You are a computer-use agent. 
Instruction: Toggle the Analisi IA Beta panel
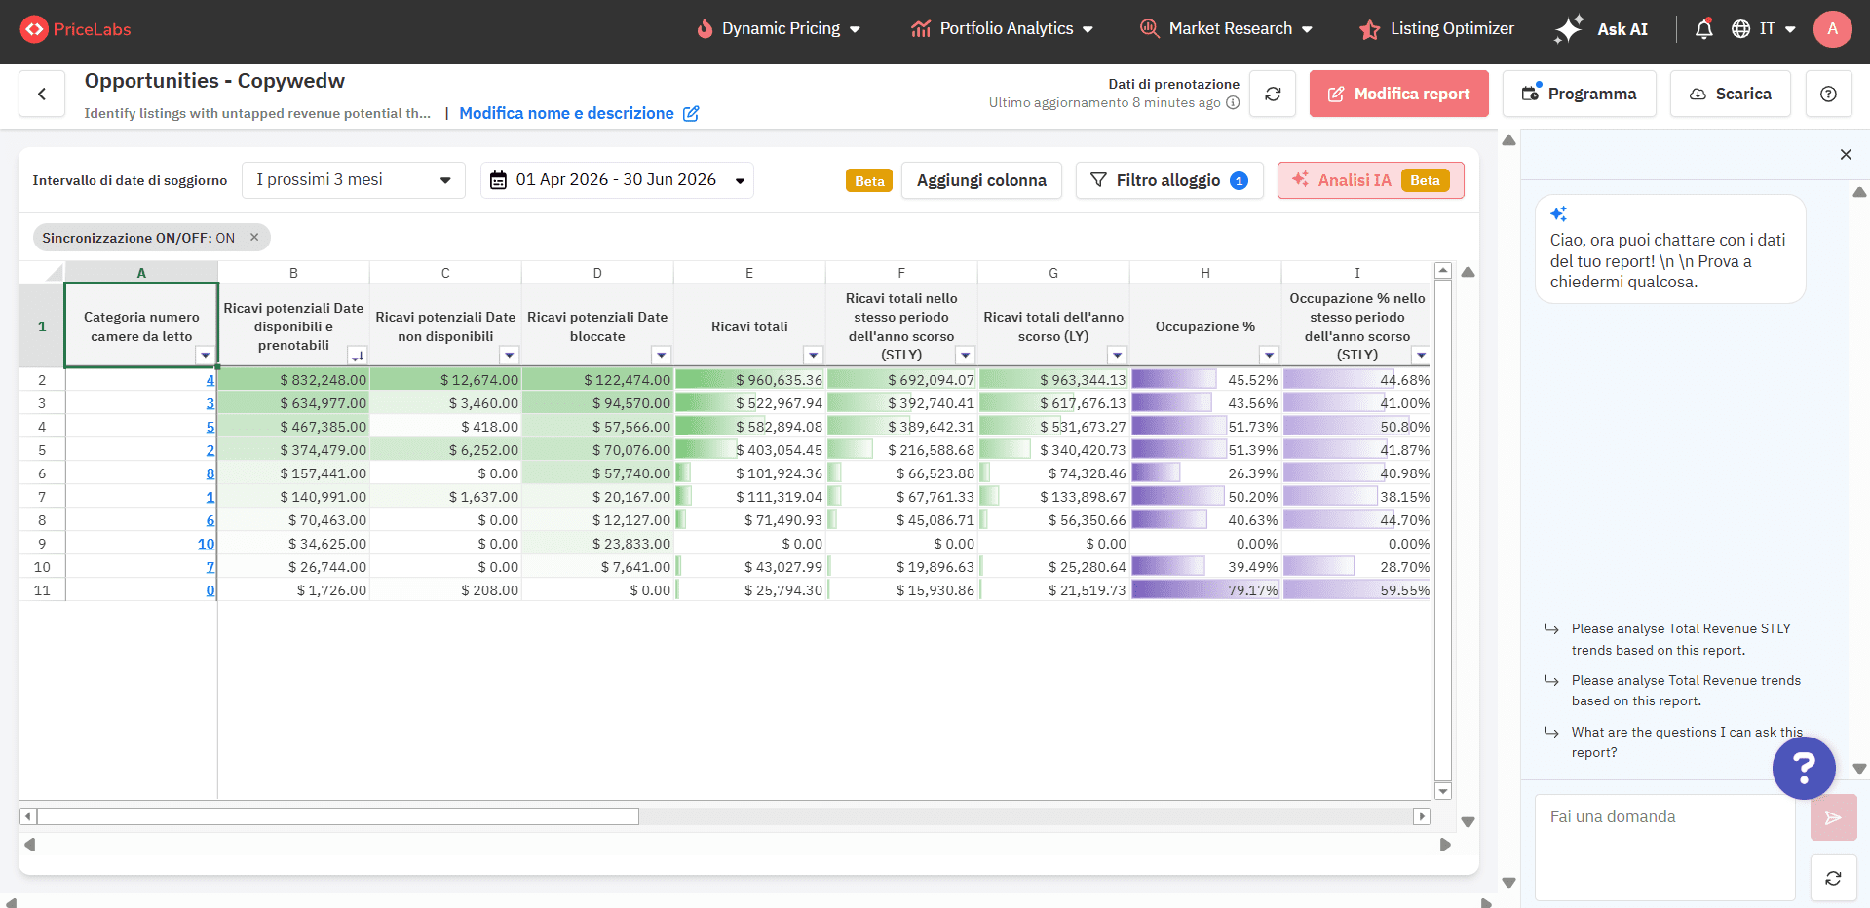tap(1370, 180)
